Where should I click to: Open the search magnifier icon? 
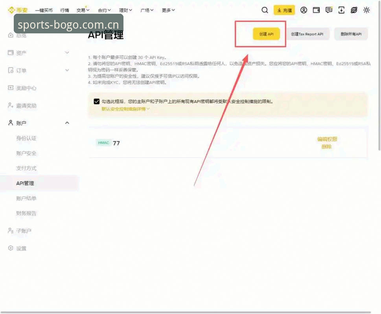click(265, 10)
